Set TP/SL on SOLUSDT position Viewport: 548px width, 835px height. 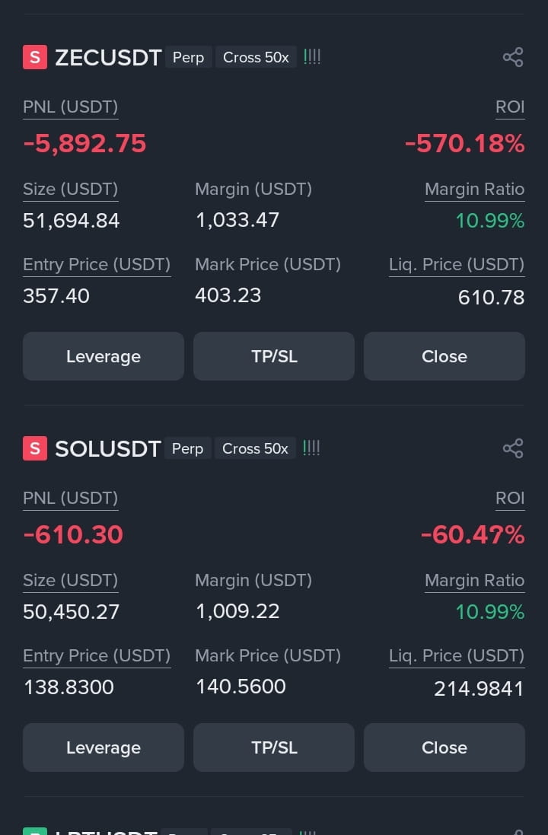[x=274, y=747]
